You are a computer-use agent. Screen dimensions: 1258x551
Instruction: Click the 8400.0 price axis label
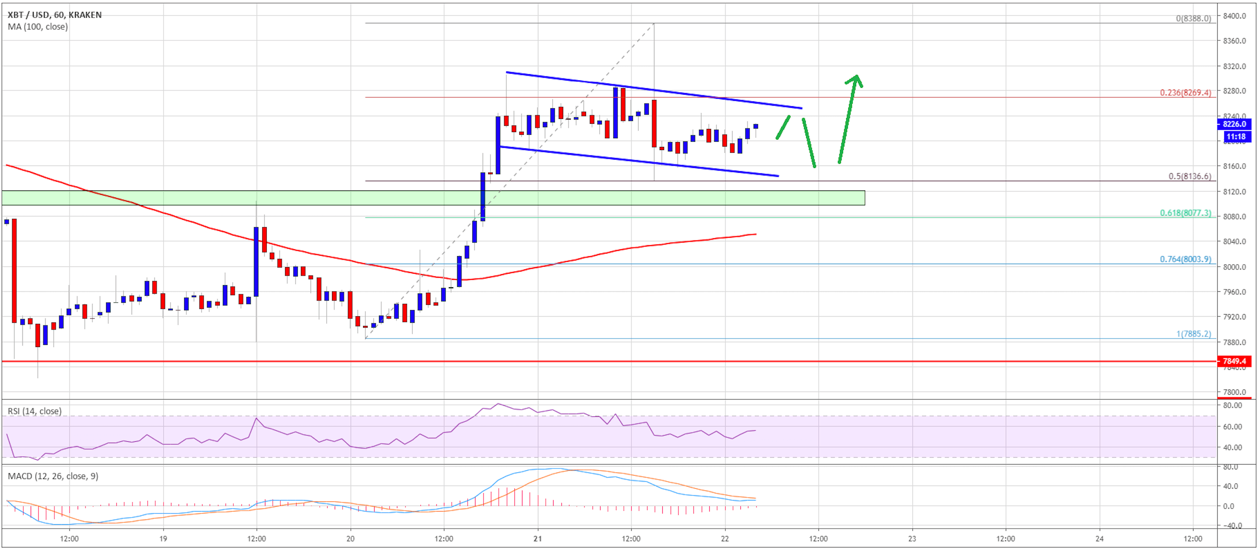1235,16
